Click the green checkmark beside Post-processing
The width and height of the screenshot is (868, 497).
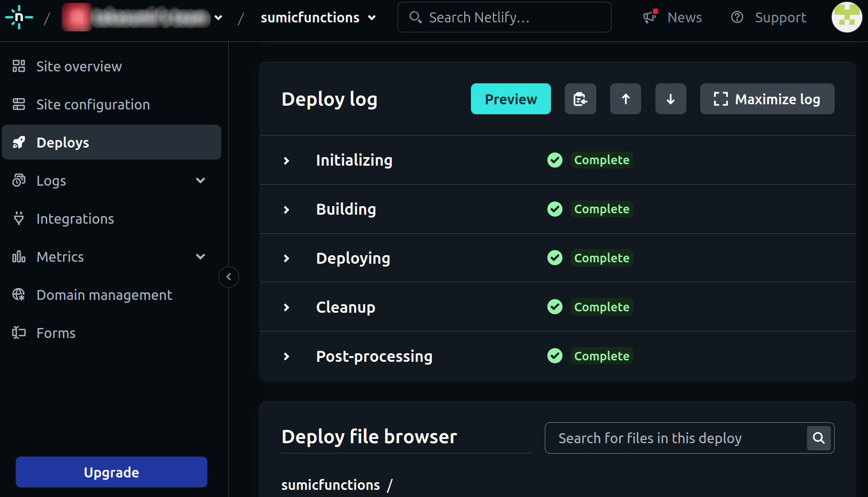[x=555, y=356]
